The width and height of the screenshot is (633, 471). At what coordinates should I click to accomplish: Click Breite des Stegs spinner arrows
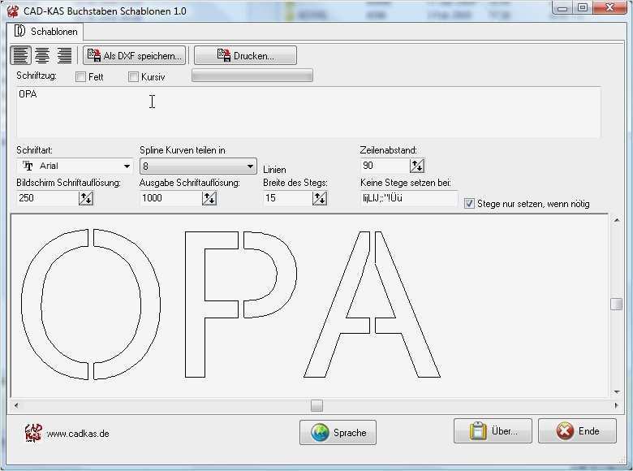coord(319,198)
